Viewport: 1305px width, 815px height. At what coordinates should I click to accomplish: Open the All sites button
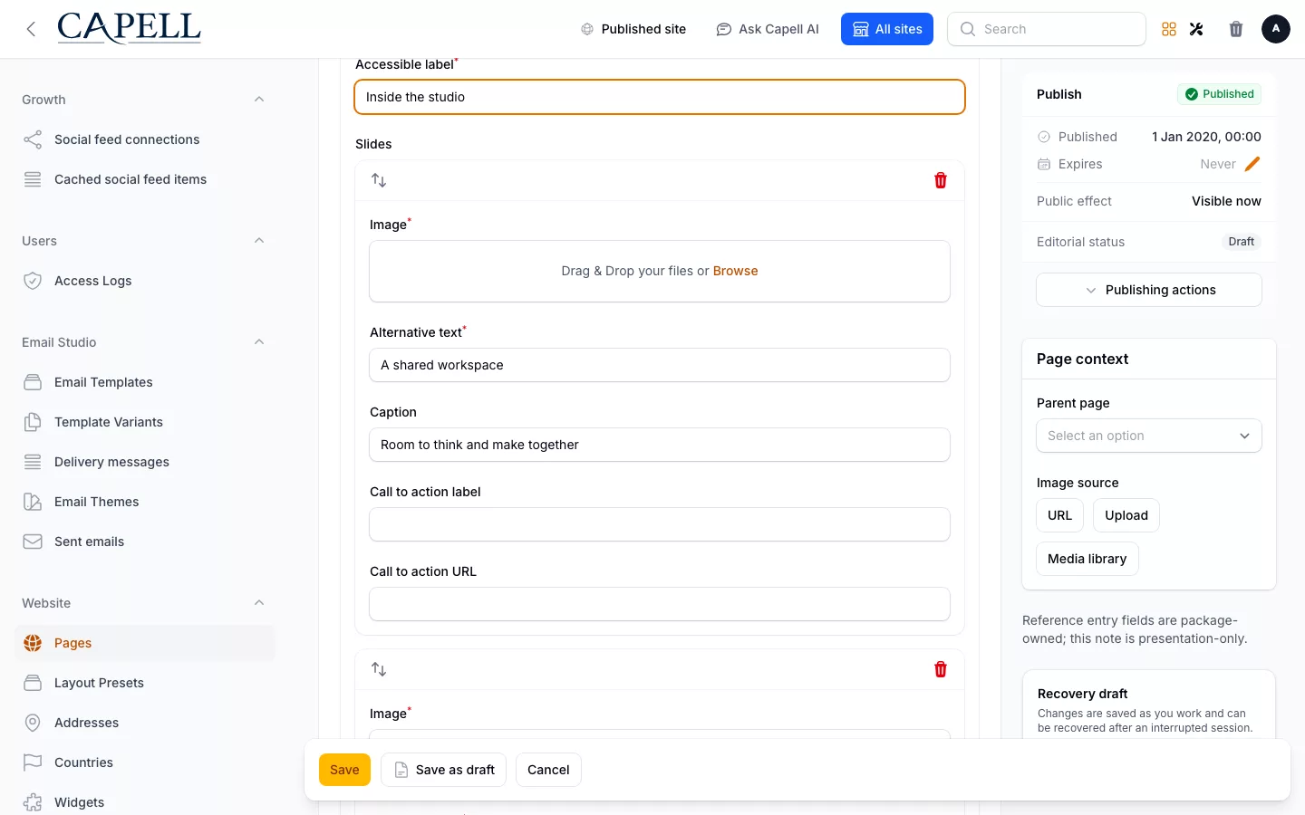click(887, 29)
